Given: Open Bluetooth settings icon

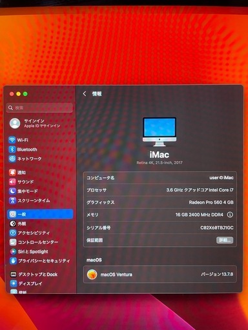Looking at the screenshot, I should pyautogui.click(x=12, y=150).
